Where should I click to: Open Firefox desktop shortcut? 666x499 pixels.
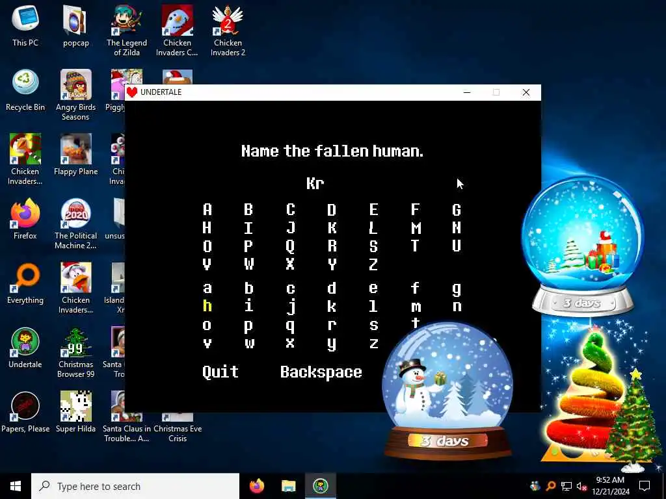coord(25,219)
